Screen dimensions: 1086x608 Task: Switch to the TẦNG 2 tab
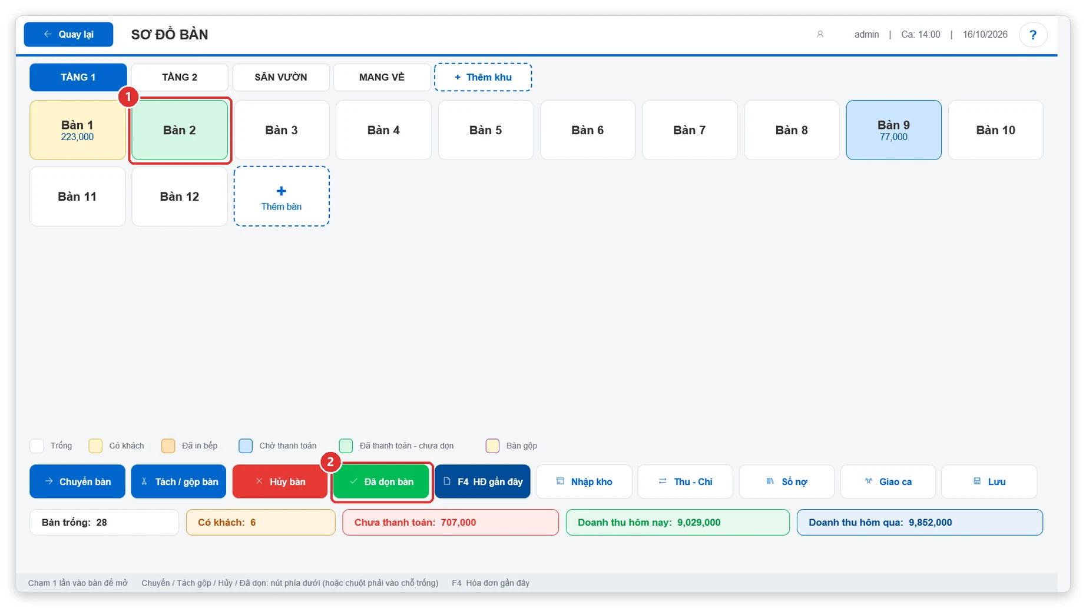(180, 77)
